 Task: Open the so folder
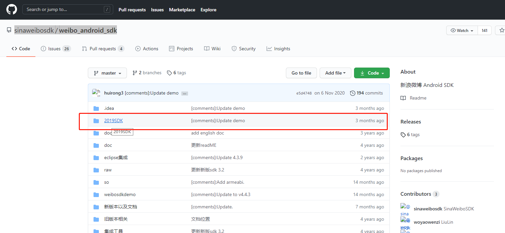107,182
